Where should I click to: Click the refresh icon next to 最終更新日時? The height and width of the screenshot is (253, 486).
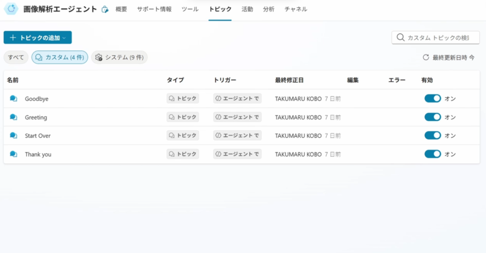click(x=426, y=57)
